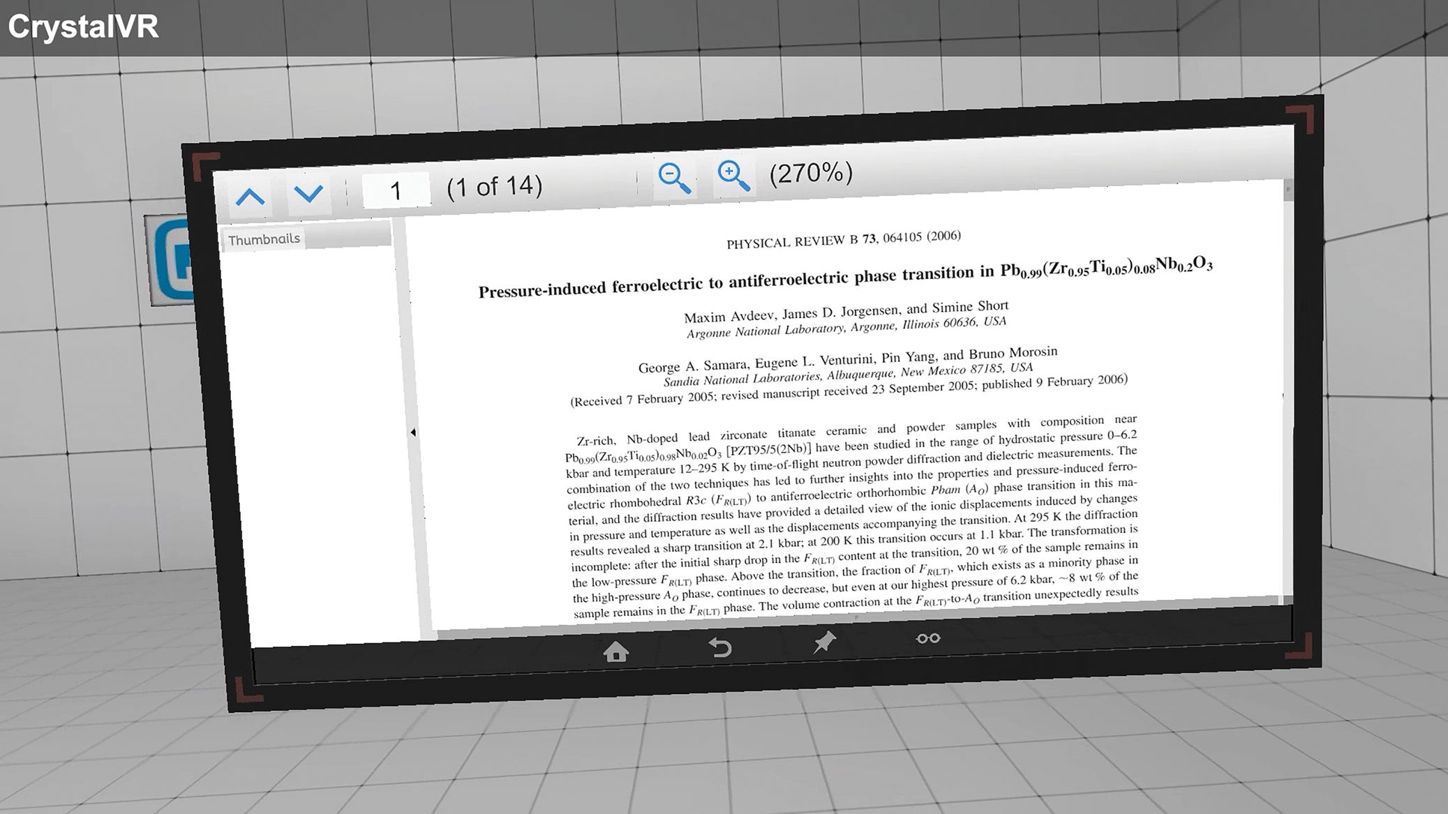Go to next page with down chevron
Image resolution: width=1448 pixels, height=814 pixels.
(x=308, y=193)
